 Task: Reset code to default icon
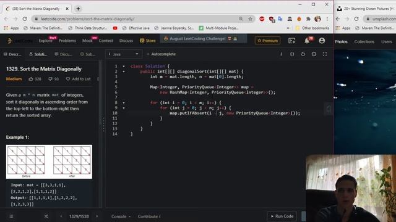point(303,54)
